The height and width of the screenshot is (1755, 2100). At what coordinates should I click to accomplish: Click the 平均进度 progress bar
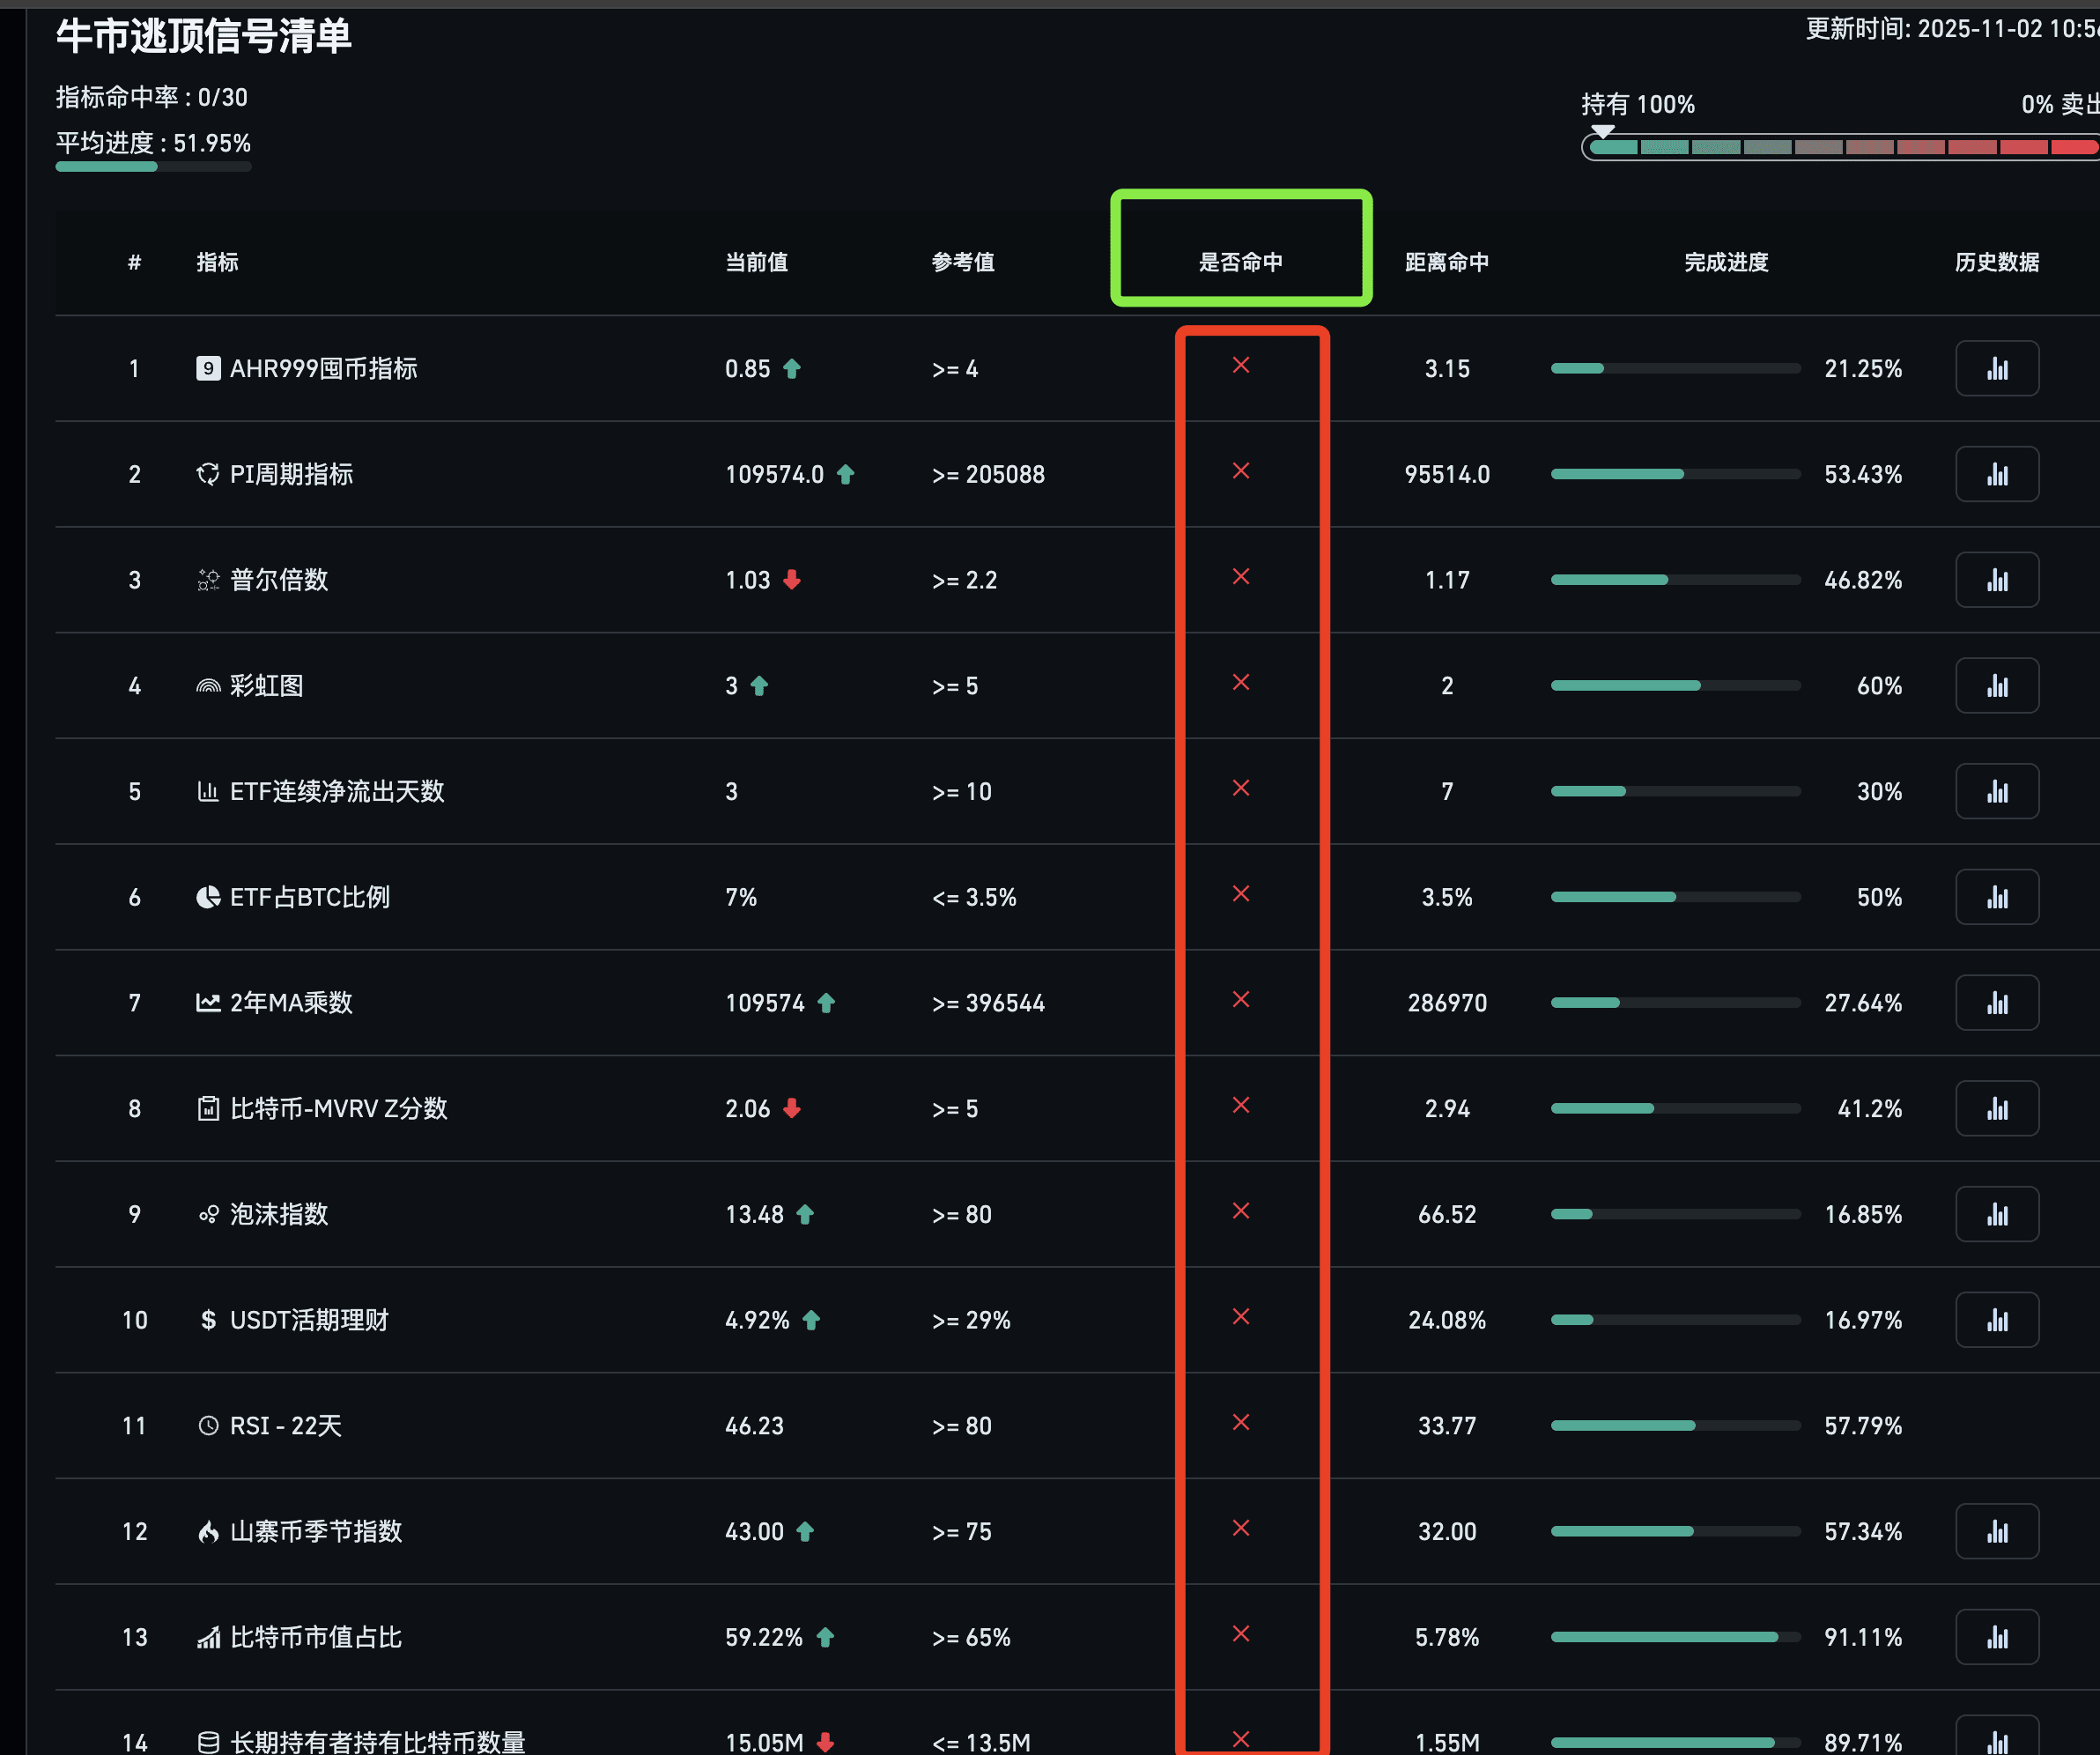click(153, 167)
